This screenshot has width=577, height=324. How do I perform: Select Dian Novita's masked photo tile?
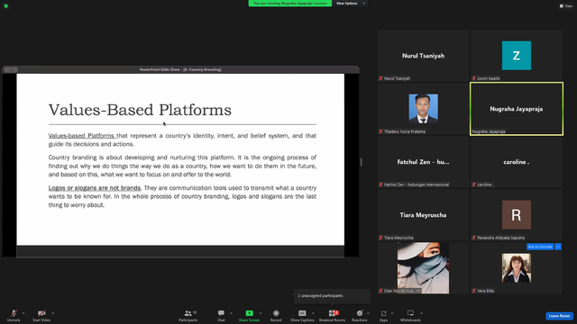click(423, 268)
